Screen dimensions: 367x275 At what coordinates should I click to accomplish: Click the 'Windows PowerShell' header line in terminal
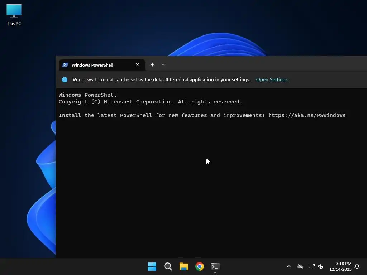[87, 95]
